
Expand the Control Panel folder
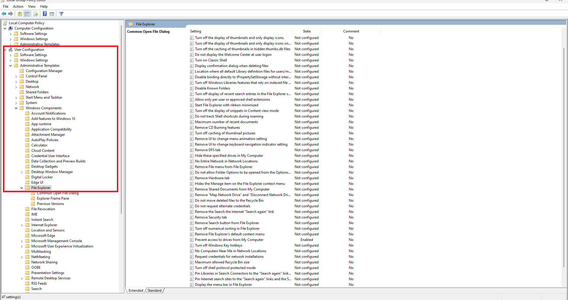(x=16, y=76)
